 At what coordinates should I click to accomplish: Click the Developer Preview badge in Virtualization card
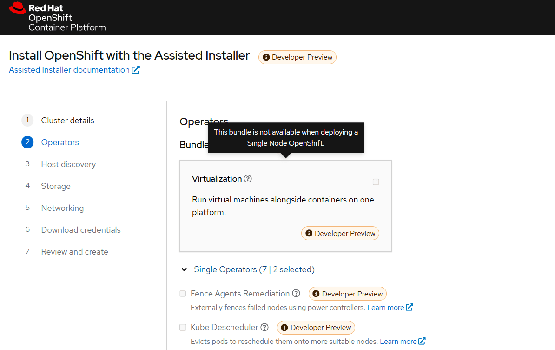tap(340, 233)
